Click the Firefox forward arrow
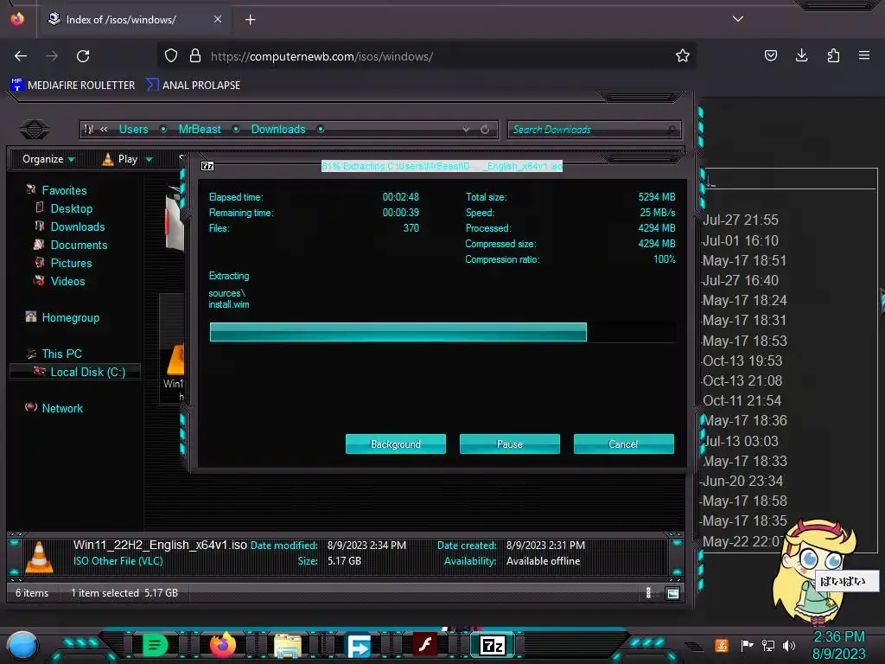Viewport: 885px width, 664px height. pos(52,56)
